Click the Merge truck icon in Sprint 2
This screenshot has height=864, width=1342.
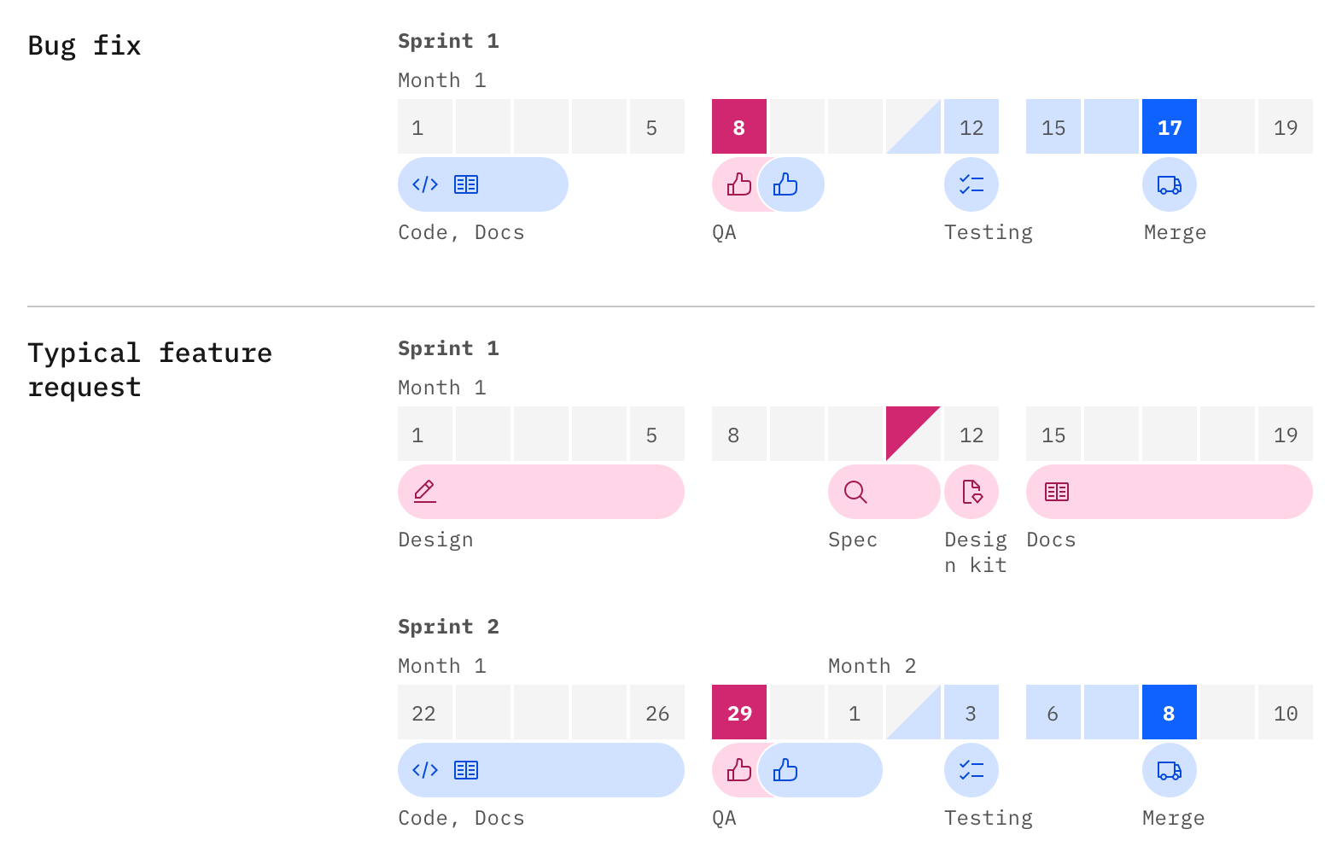pyautogui.click(x=1170, y=770)
